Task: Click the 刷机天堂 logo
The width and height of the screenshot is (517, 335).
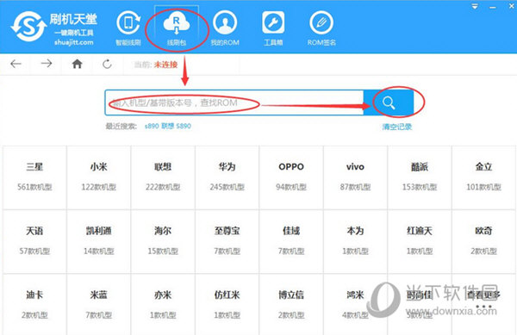Action: [x=54, y=28]
